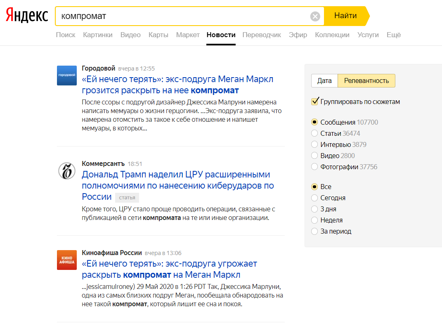
Task: Open headline about Трамп and ЦРУ
Action: 177,186
